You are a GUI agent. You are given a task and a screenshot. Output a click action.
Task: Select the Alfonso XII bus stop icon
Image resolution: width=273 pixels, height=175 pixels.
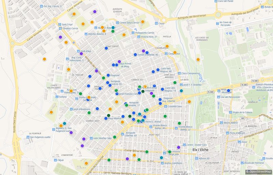[197, 158]
